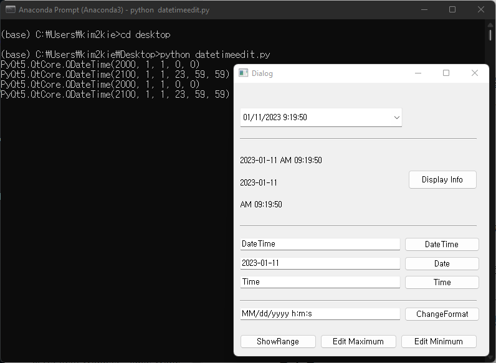Maximize the Anaconda Prompt window
Image resolution: width=496 pixels, height=363 pixels.
coord(452,10)
